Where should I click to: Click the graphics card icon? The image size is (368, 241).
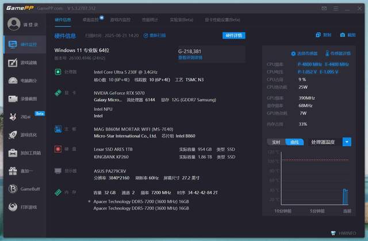(x=58, y=93)
